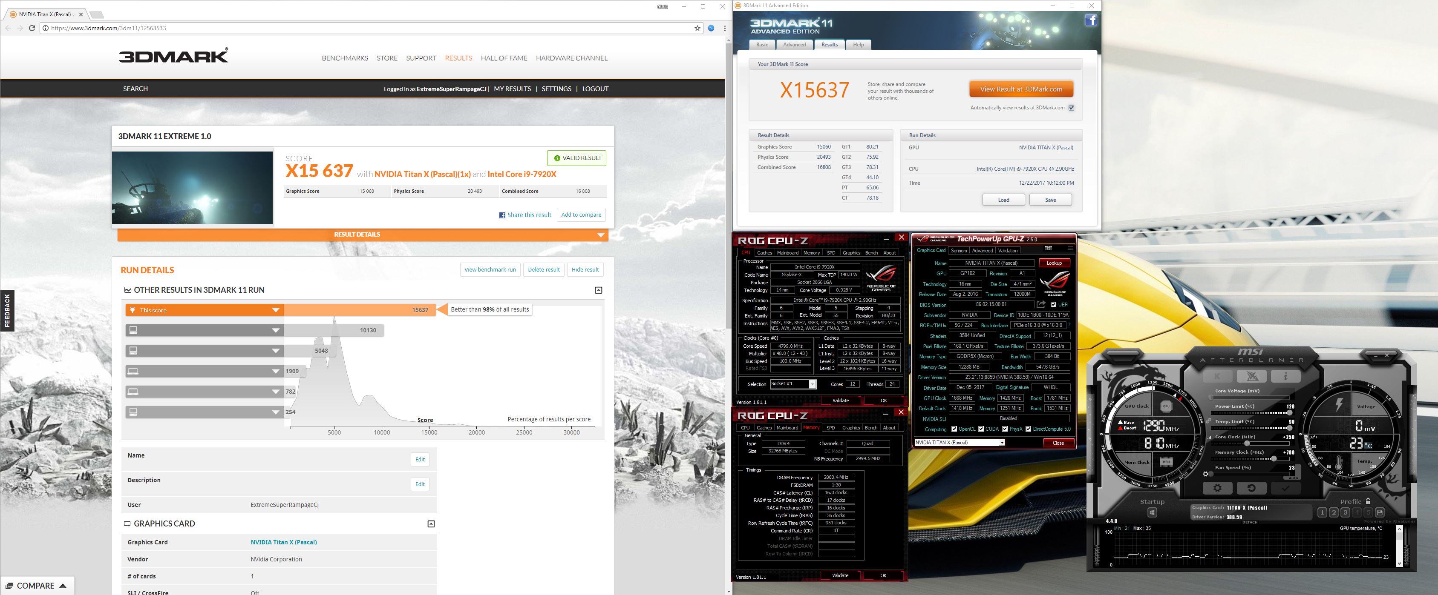Viewport: 1438px width, 595px height.
Task: Bookmark this page with the star icon
Action: [697, 28]
